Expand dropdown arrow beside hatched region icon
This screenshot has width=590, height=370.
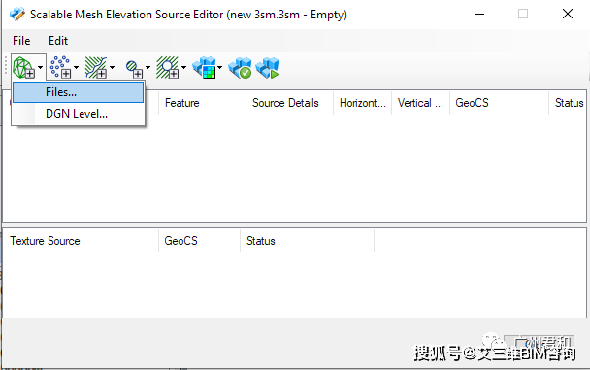(183, 68)
